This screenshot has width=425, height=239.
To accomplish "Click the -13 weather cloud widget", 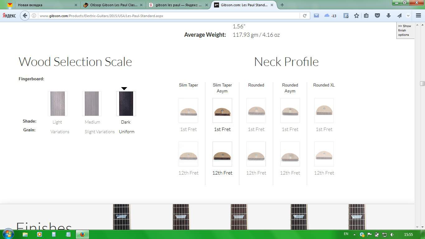I will (x=330, y=16).
